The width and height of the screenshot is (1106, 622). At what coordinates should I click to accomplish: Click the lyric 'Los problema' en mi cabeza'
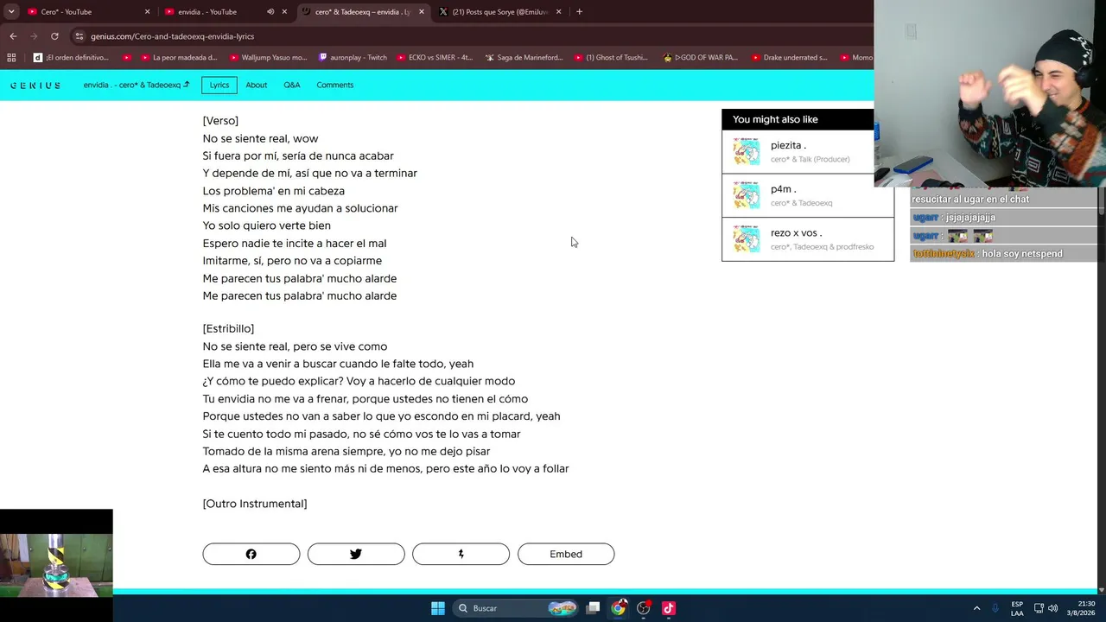pos(274,191)
